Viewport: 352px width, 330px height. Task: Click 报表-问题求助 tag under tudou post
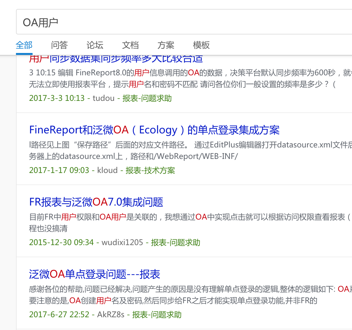point(147,98)
